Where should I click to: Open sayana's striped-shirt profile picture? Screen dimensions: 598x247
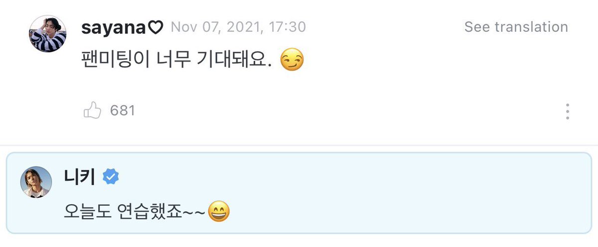[48, 34]
